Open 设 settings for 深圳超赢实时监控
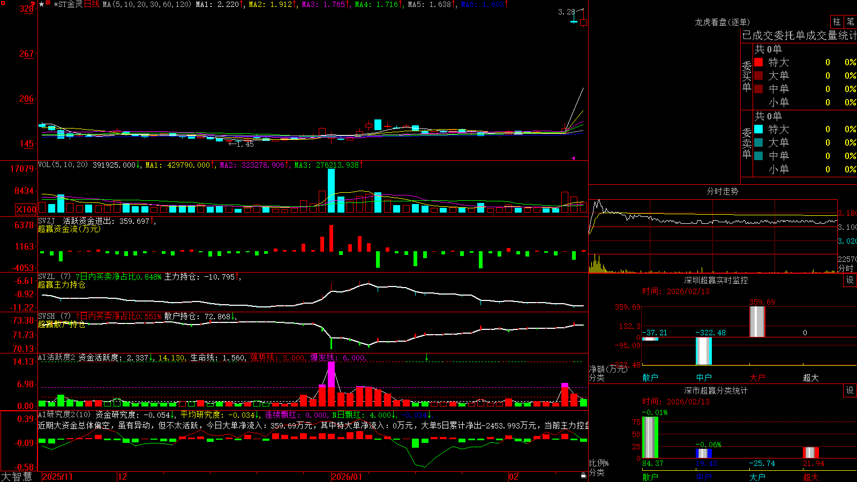 850,280
